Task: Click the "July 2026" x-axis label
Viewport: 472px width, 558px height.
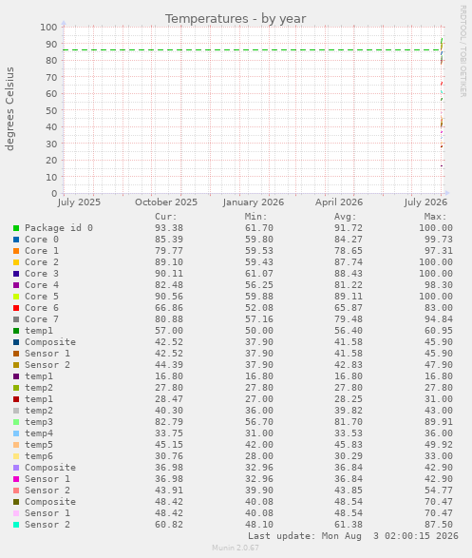Action: [425, 202]
